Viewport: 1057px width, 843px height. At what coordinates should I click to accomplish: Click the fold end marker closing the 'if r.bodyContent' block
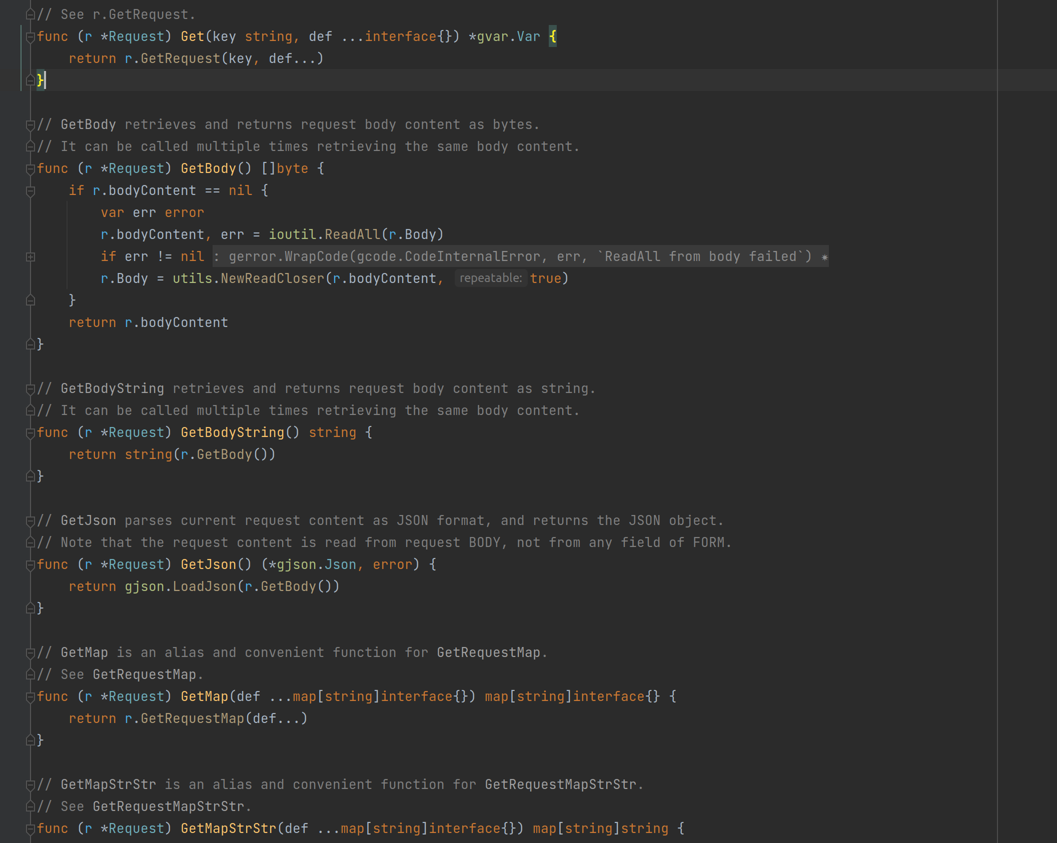(30, 300)
